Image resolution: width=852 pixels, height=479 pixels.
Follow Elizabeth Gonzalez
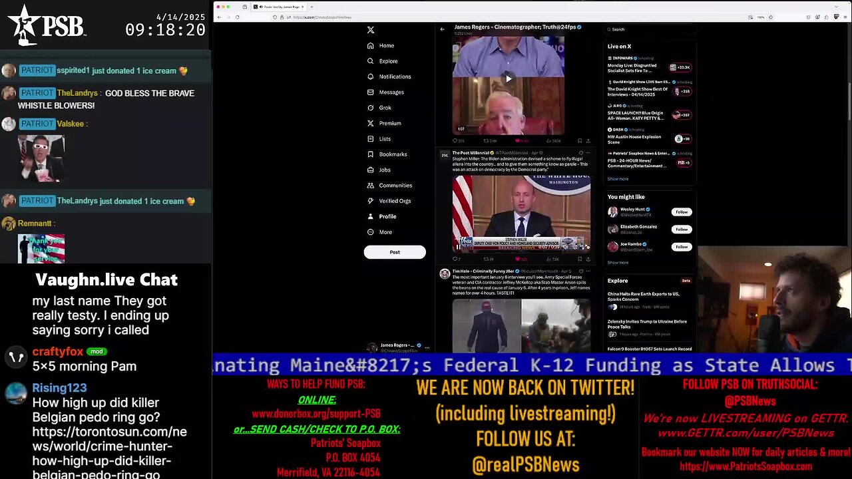[682, 230]
